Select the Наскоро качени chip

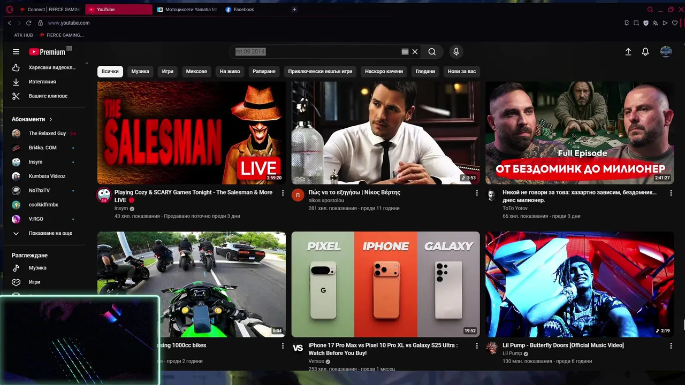(384, 71)
